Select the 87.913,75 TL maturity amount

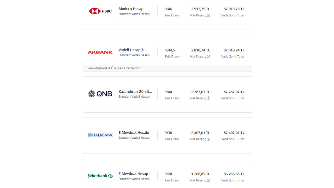[234, 9]
